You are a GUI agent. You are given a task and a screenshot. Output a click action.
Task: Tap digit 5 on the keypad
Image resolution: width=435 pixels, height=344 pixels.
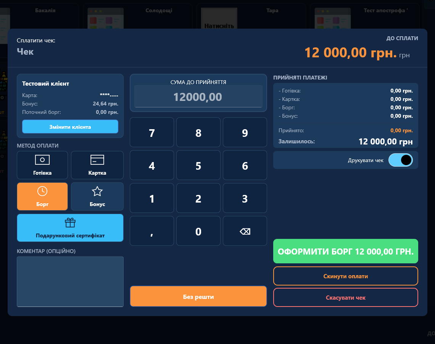[x=198, y=166]
